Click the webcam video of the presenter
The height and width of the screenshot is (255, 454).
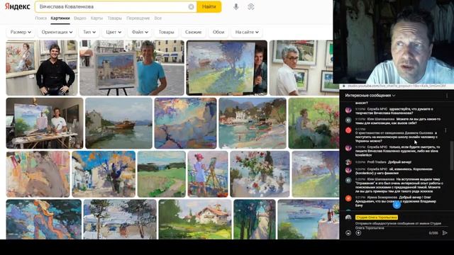click(x=394, y=42)
